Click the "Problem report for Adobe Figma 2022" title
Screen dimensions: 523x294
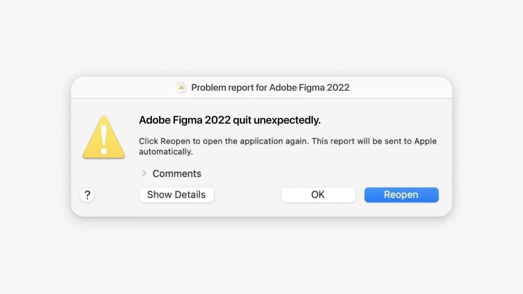pos(270,88)
